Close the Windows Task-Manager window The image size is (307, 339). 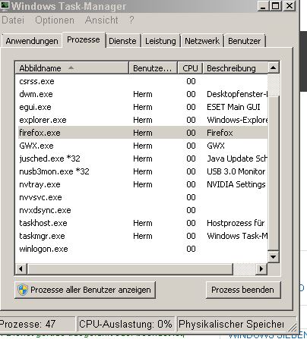tap(289, 5)
